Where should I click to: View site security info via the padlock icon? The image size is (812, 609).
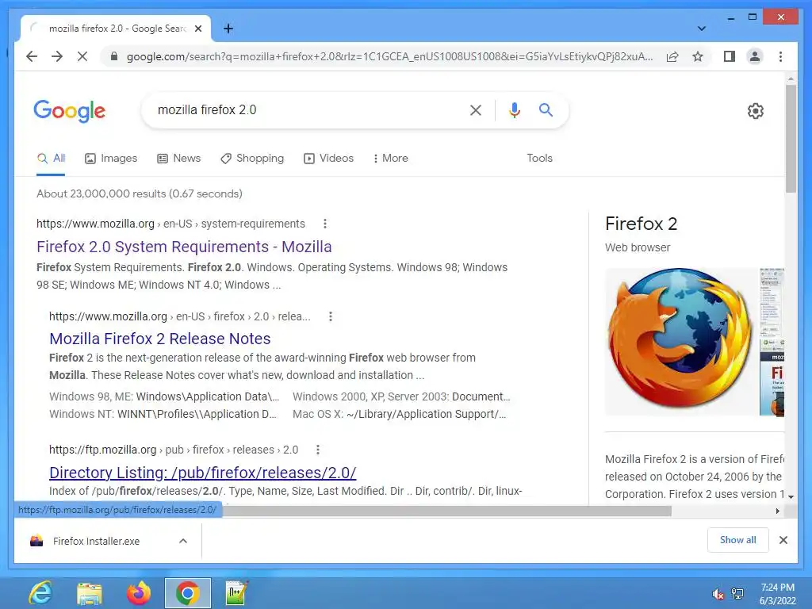(x=114, y=56)
